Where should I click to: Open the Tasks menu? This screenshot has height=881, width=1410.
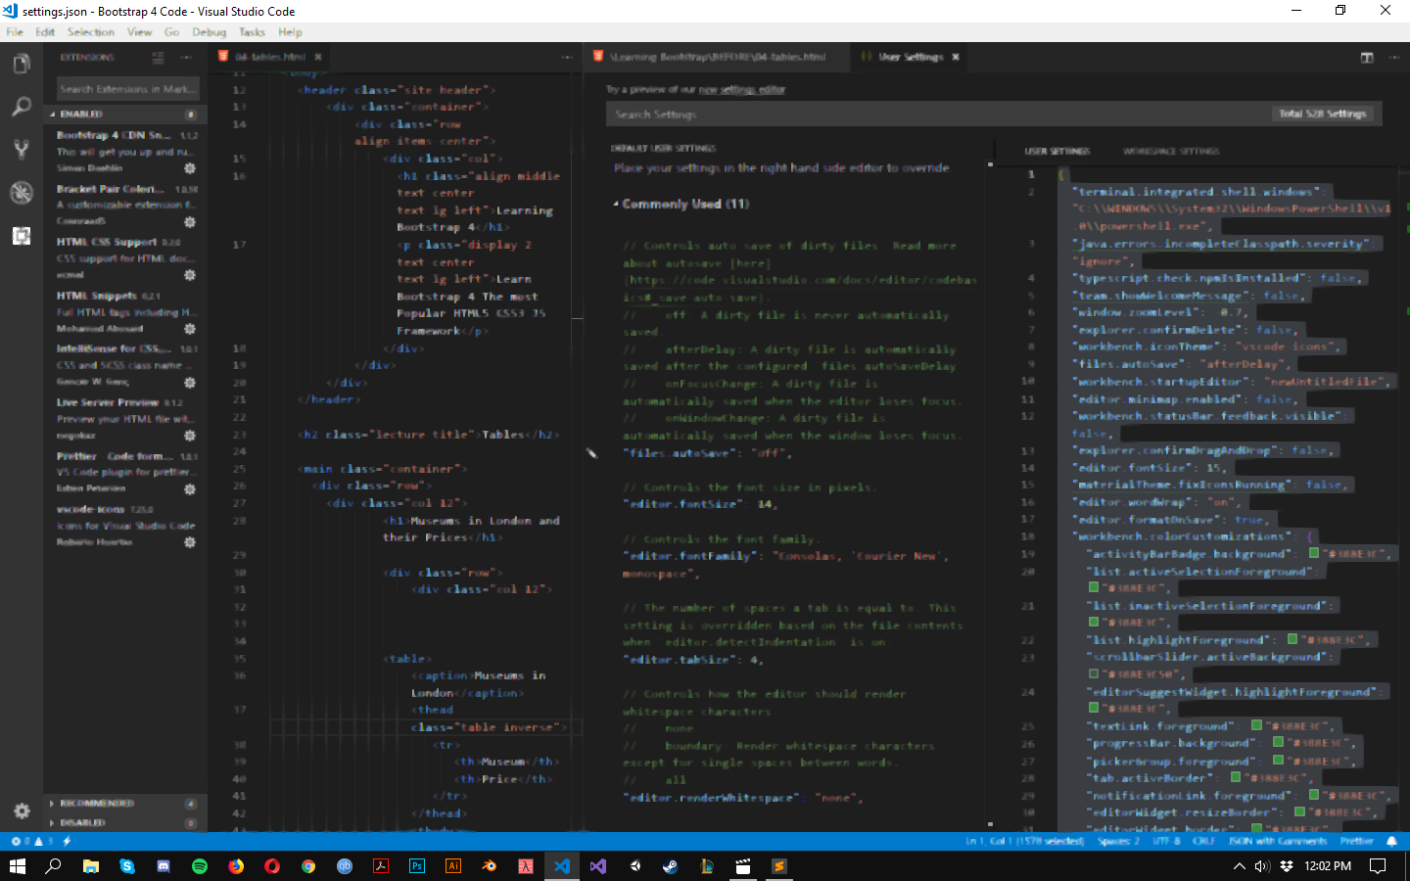coord(252,32)
